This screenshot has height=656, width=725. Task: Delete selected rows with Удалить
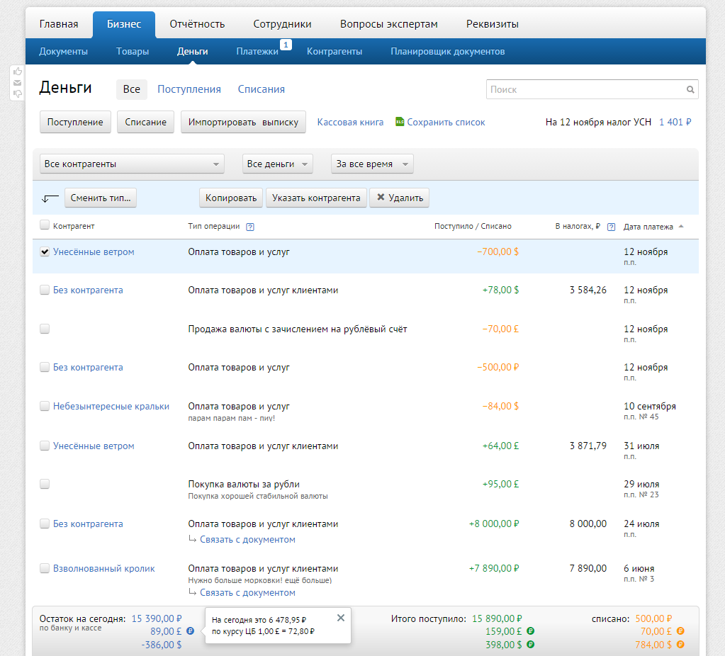click(x=400, y=198)
